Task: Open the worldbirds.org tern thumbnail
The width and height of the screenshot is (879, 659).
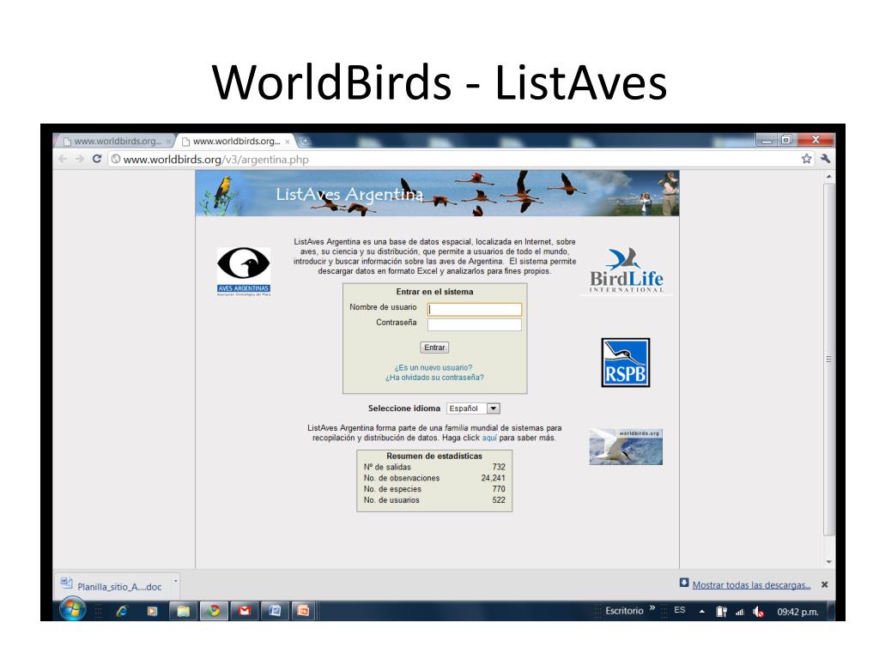Action: (x=626, y=446)
